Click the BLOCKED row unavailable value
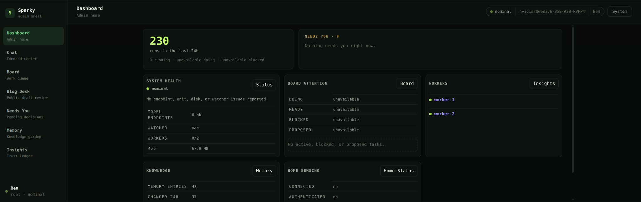The image size is (641, 202). coord(346,120)
